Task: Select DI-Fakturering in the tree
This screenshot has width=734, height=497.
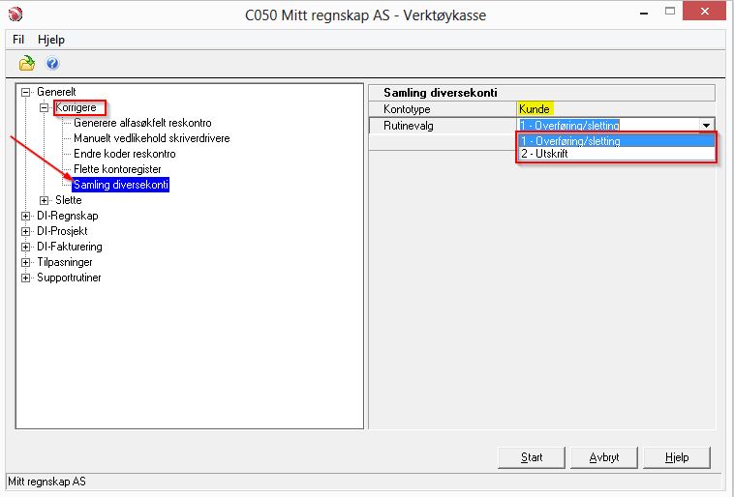Action: [70, 247]
